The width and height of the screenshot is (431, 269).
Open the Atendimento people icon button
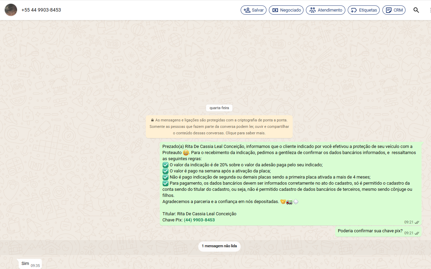pos(325,10)
